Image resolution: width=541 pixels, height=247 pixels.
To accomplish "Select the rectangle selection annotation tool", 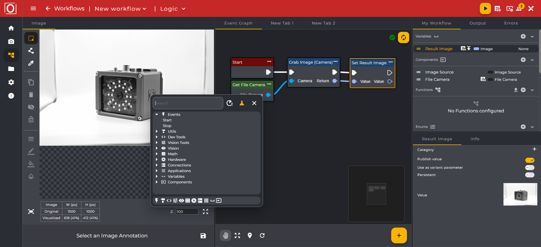I will [x=31, y=38].
